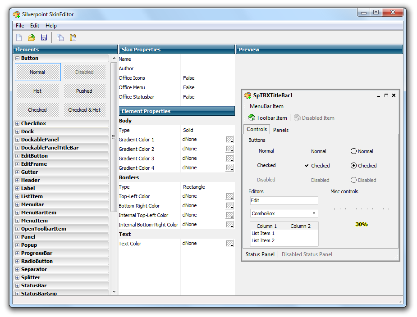Open the ComboBox dropdown in Preview
This screenshot has height=317, width=417.
pos(314,213)
